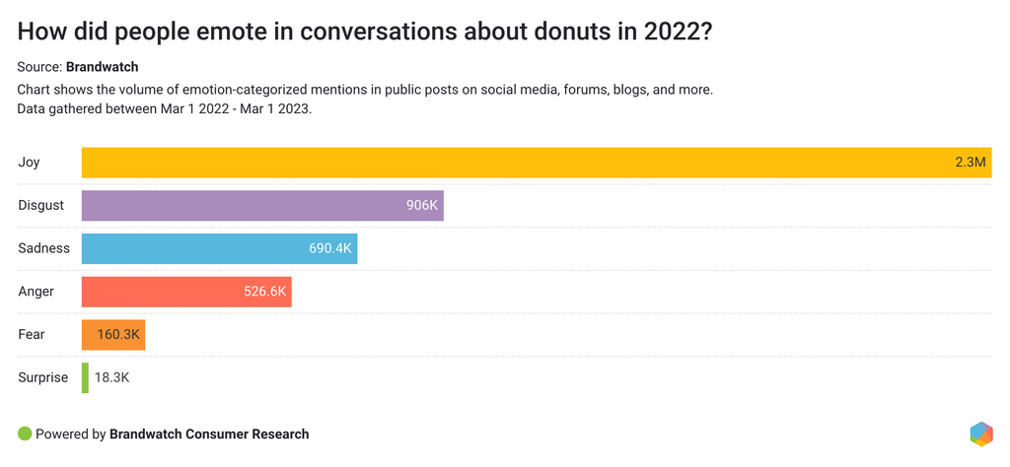Click the small green Surprise bar
This screenshot has width=1010, height=467.
(x=85, y=377)
